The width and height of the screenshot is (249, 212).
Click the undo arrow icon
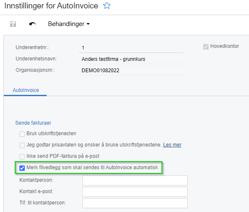coord(32,24)
